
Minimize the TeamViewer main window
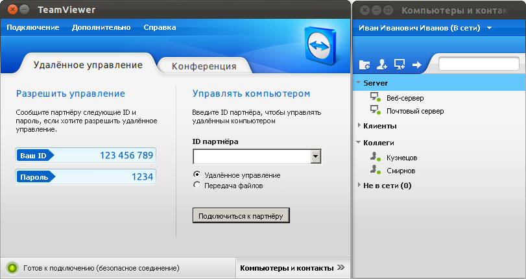pos(24,10)
